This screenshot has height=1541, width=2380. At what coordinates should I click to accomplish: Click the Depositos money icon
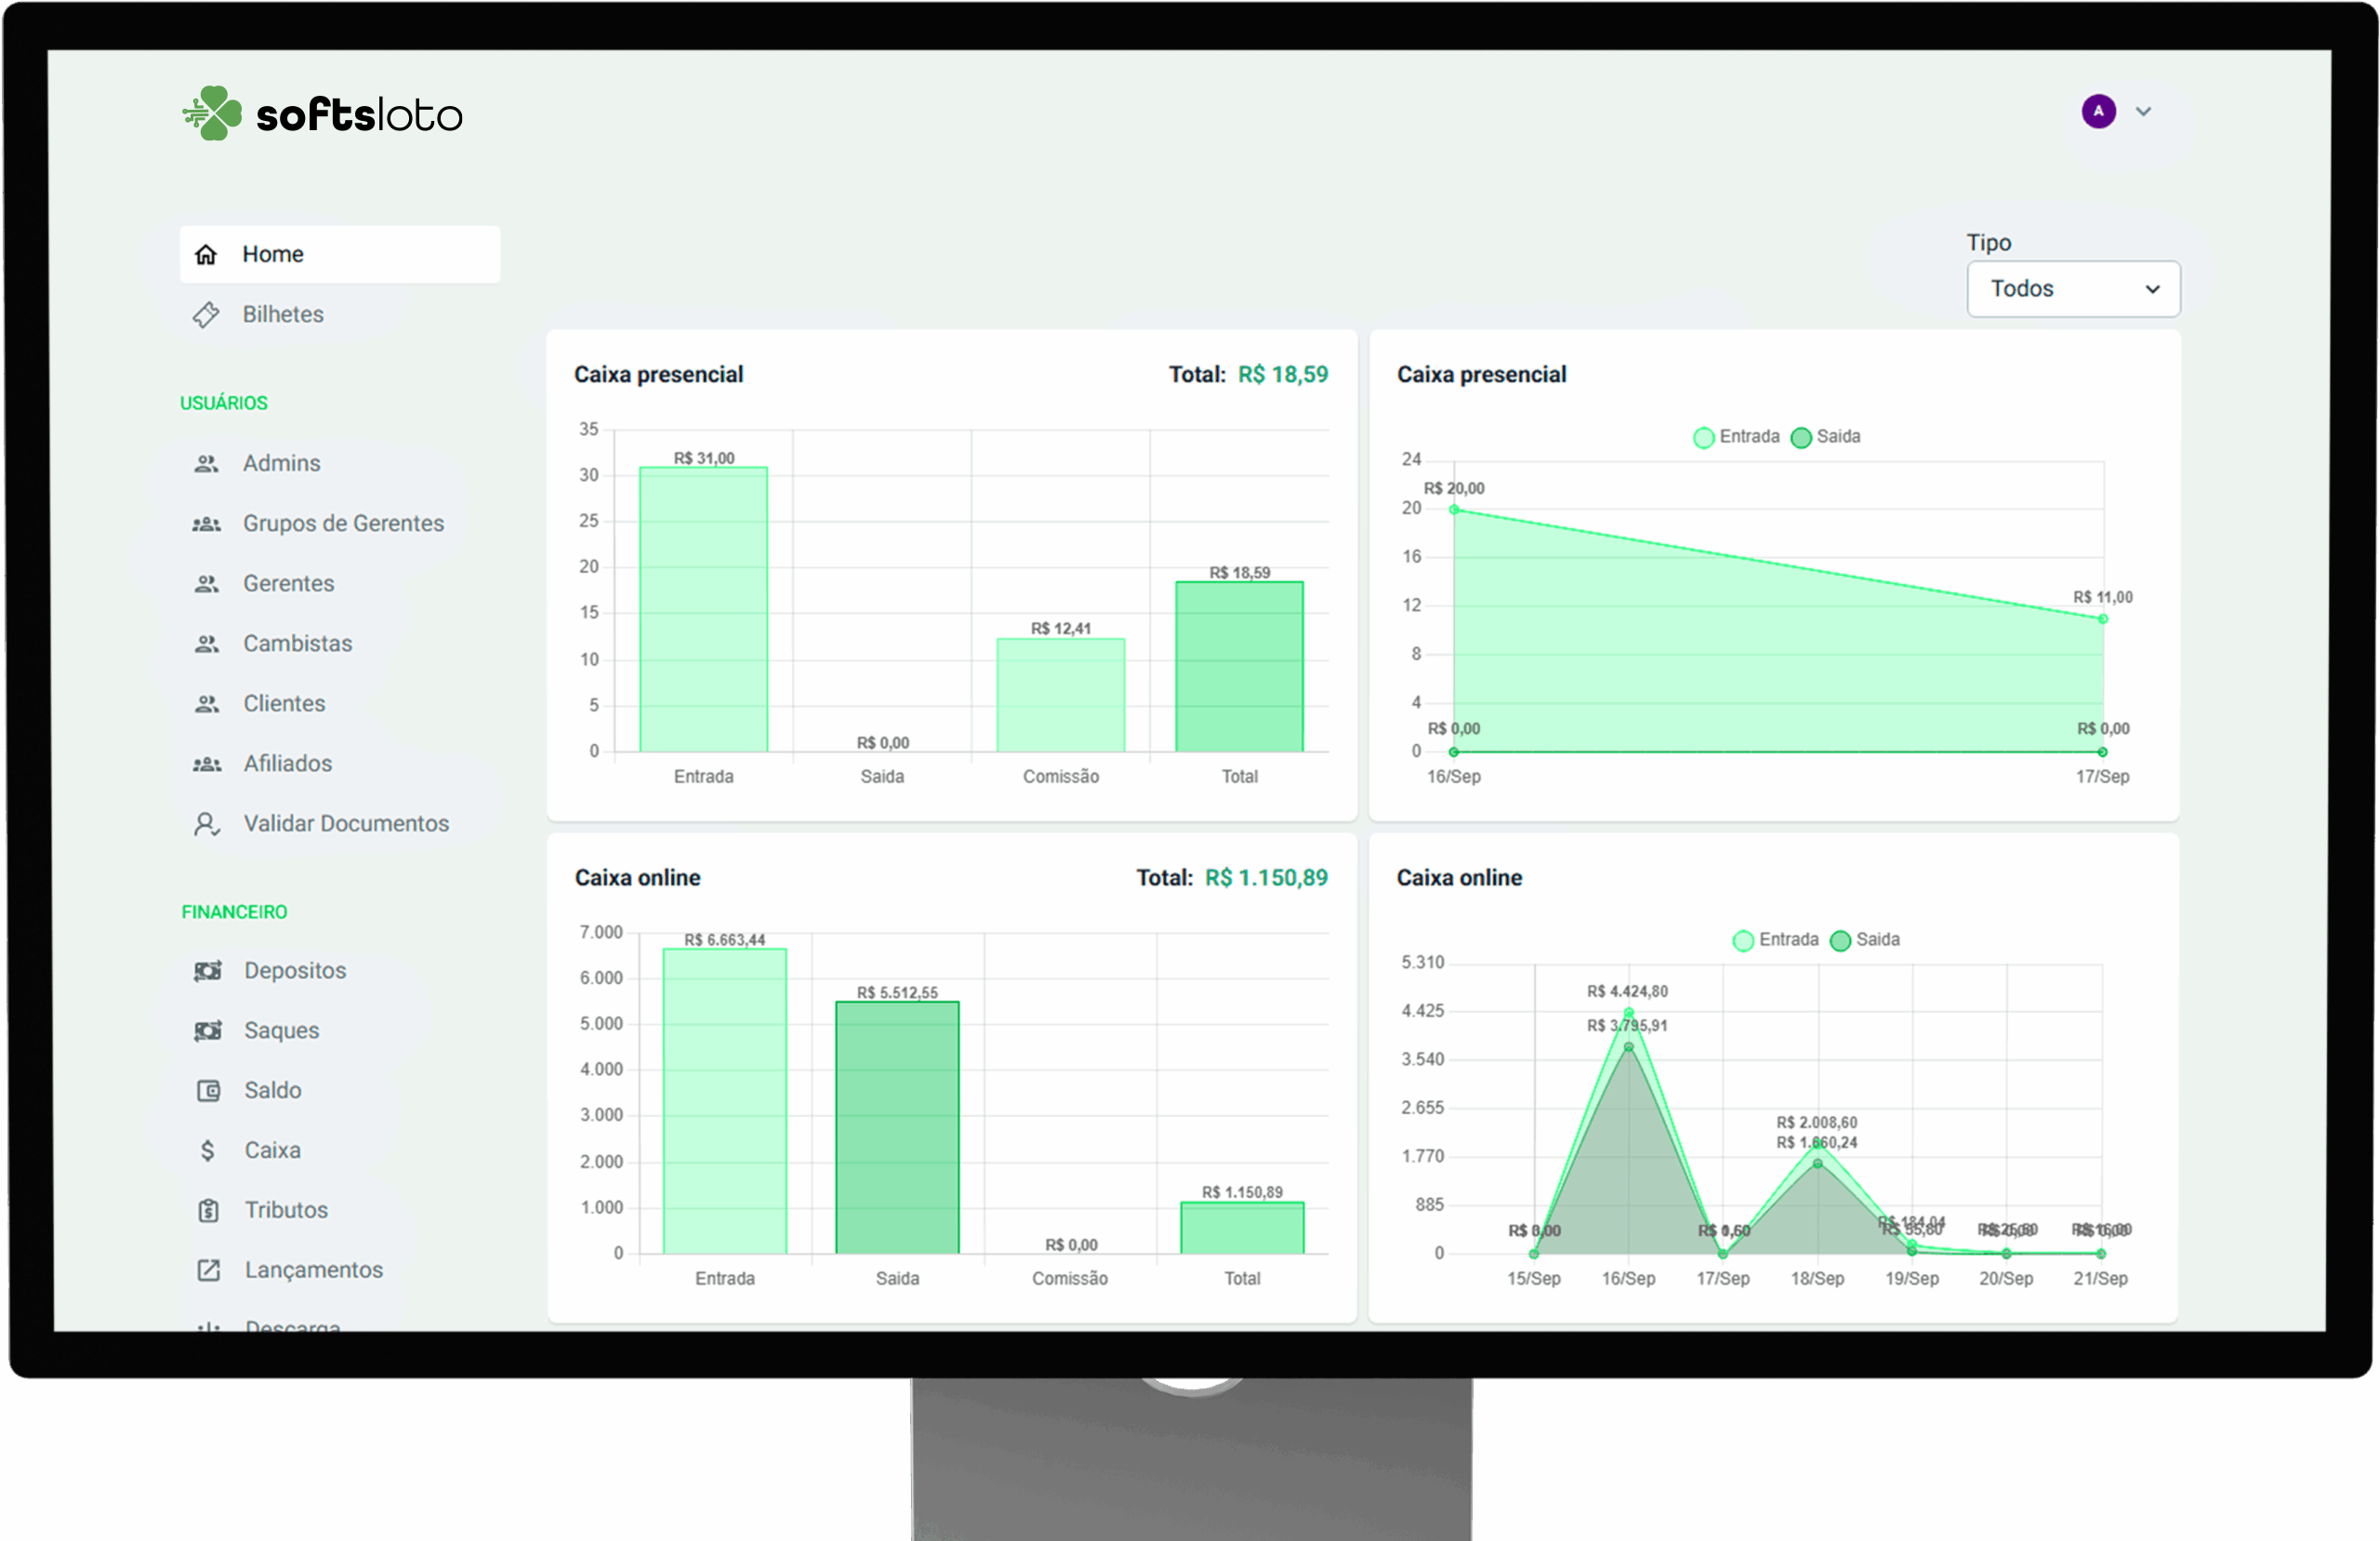[x=208, y=971]
